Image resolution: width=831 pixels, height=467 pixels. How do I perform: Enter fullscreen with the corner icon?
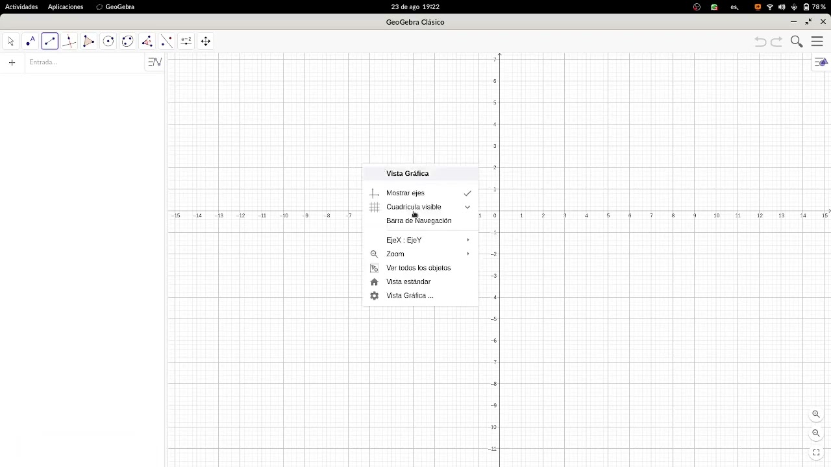point(816,453)
